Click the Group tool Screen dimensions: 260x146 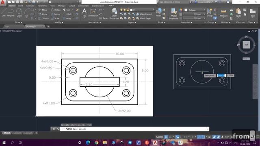[x=210, y=13]
